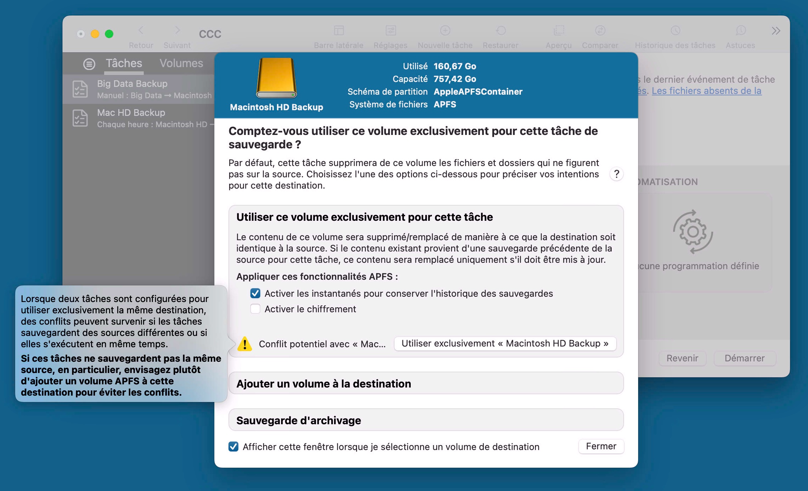Click the Retour back arrow
Image resolution: width=808 pixels, height=491 pixels.
coord(141,30)
